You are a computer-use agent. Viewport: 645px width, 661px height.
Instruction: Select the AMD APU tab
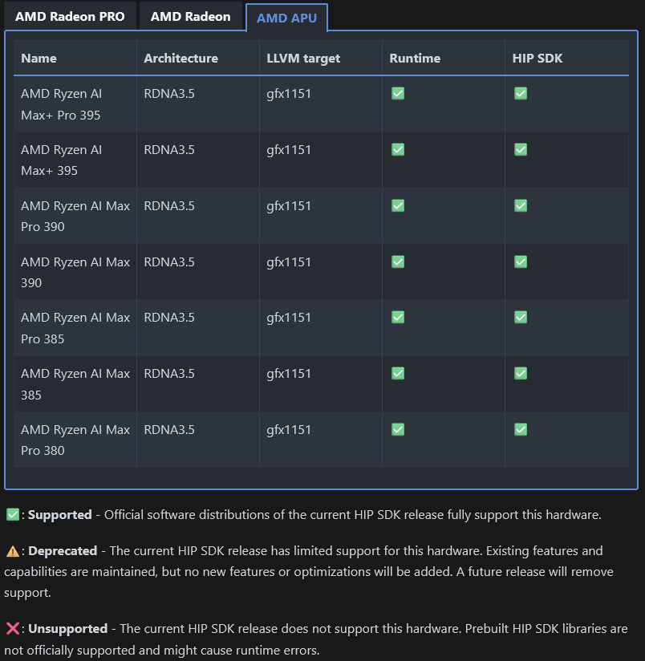(286, 18)
